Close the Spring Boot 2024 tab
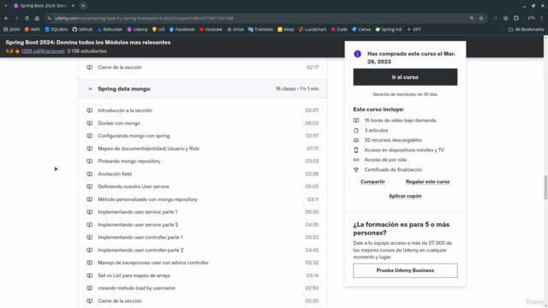Image resolution: width=548 pixels, height=308 pixels. pyautogui.click(x=73, y=6)
